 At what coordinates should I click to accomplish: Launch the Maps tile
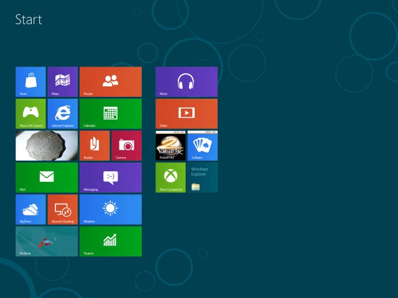[63, 82]
